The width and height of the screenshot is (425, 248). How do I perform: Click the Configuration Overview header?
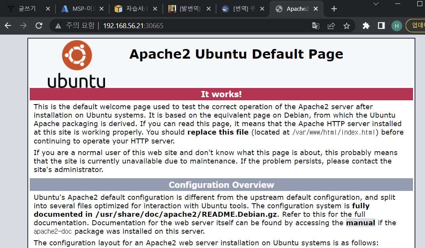pos(221,185)
